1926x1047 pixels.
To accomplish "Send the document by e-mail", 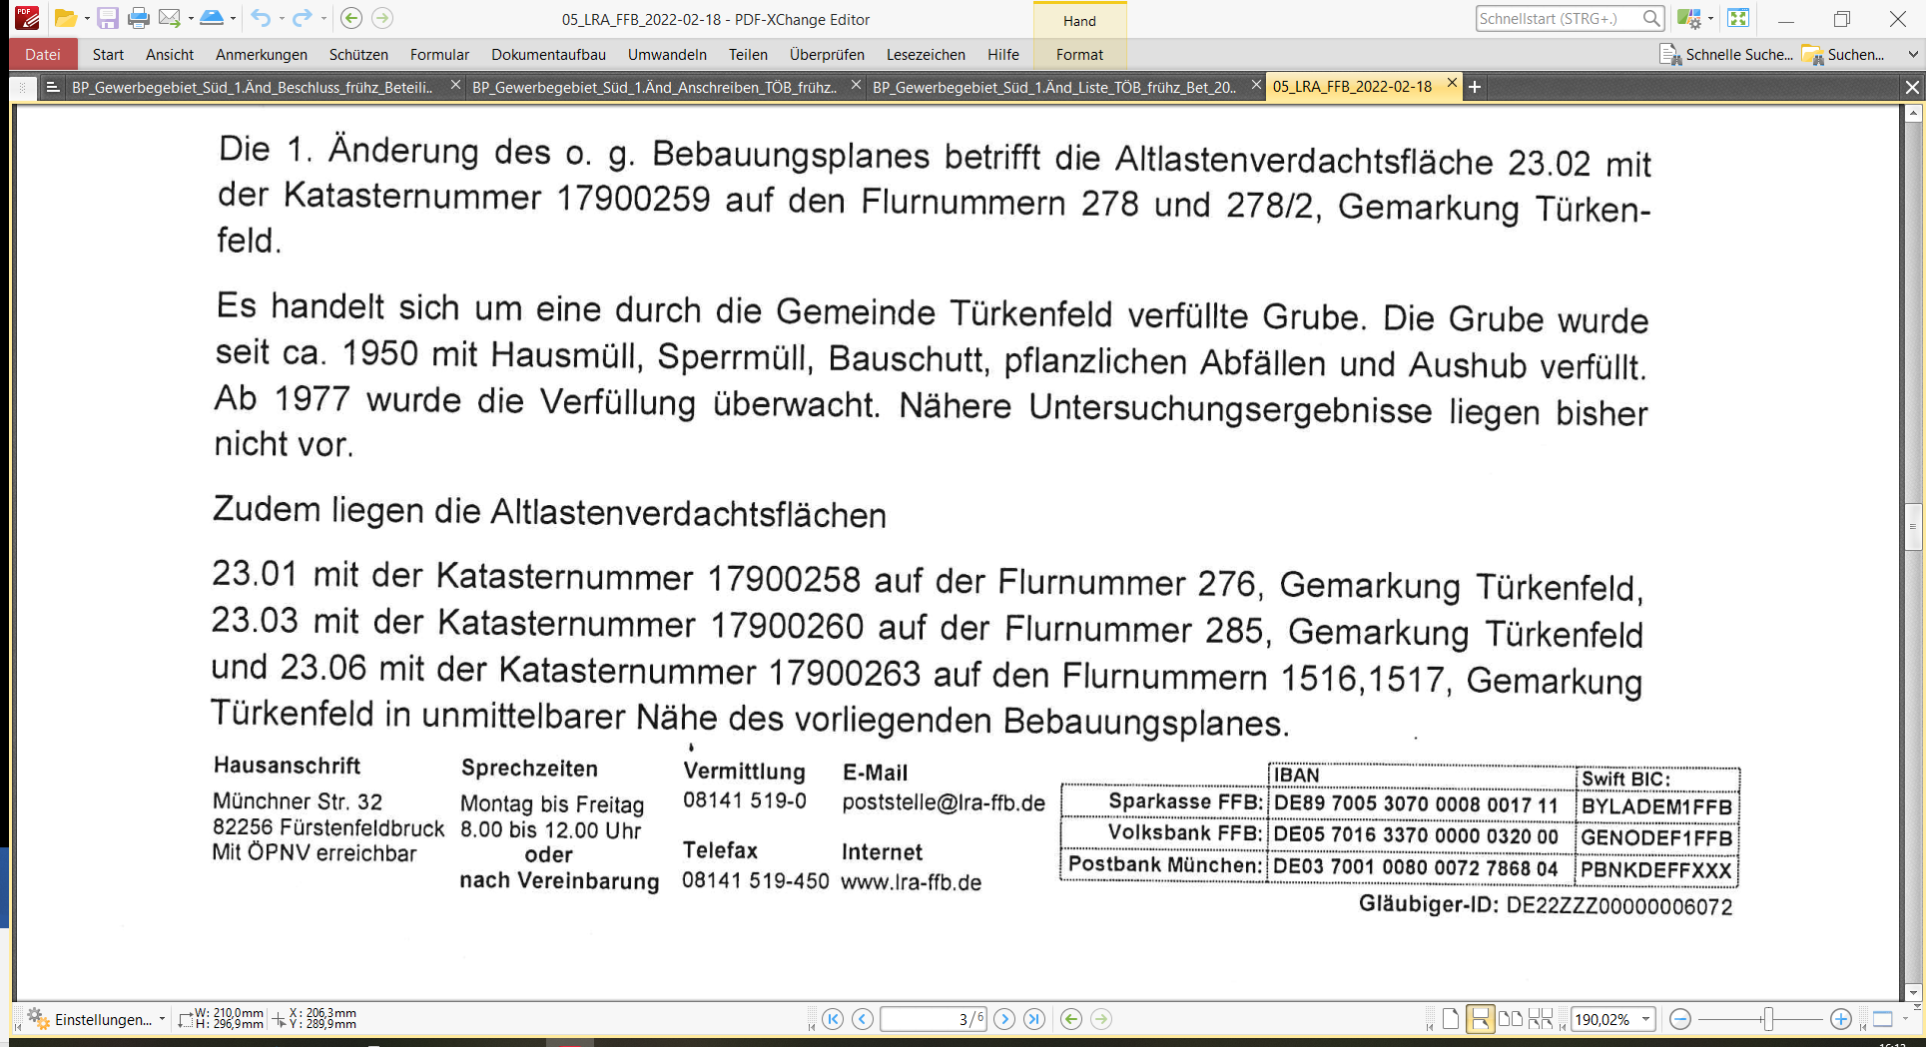I will 170,18.
